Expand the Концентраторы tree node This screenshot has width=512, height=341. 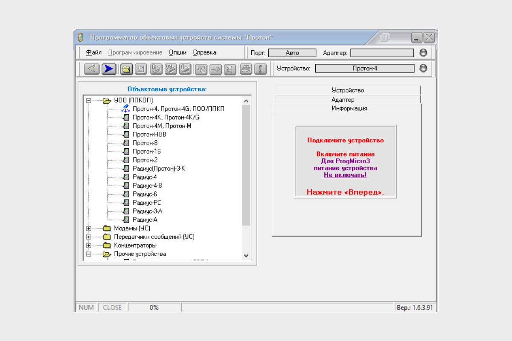coord(89,246)
